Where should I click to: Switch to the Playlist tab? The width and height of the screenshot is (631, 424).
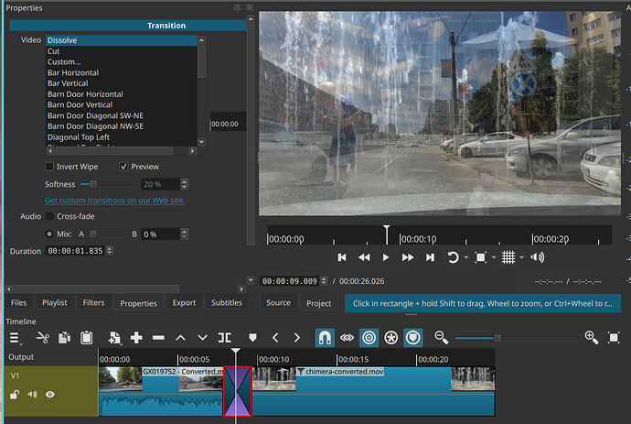tap(55, 303)
